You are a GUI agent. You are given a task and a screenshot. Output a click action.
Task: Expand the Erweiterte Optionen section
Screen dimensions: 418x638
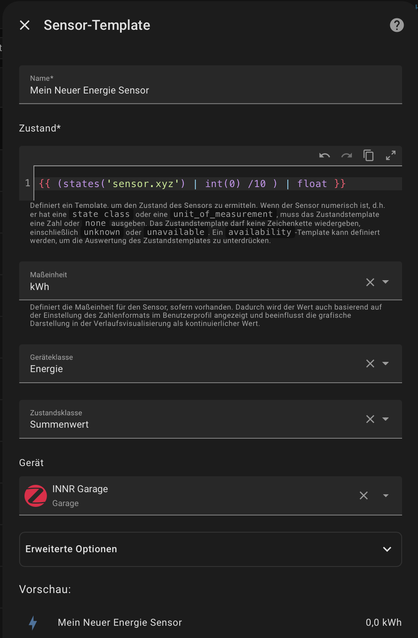pyautogui.click(x=210, y=549)
